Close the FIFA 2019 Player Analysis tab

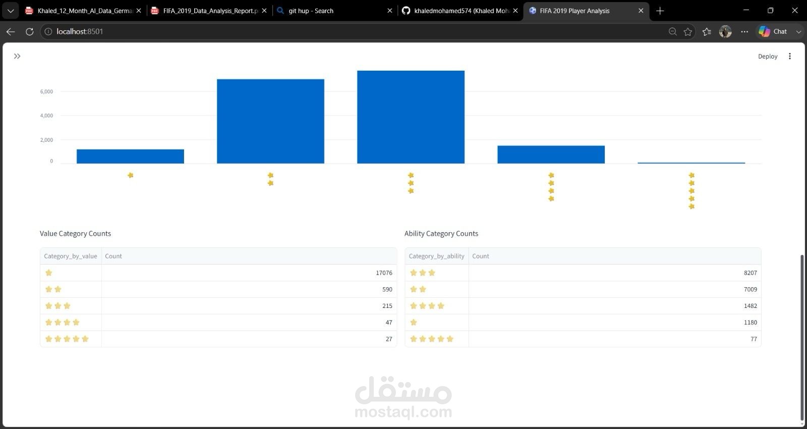(641, 11)
